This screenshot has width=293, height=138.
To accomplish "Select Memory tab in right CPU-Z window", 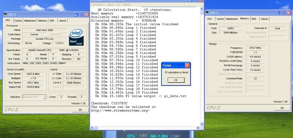I will (244, 19).
